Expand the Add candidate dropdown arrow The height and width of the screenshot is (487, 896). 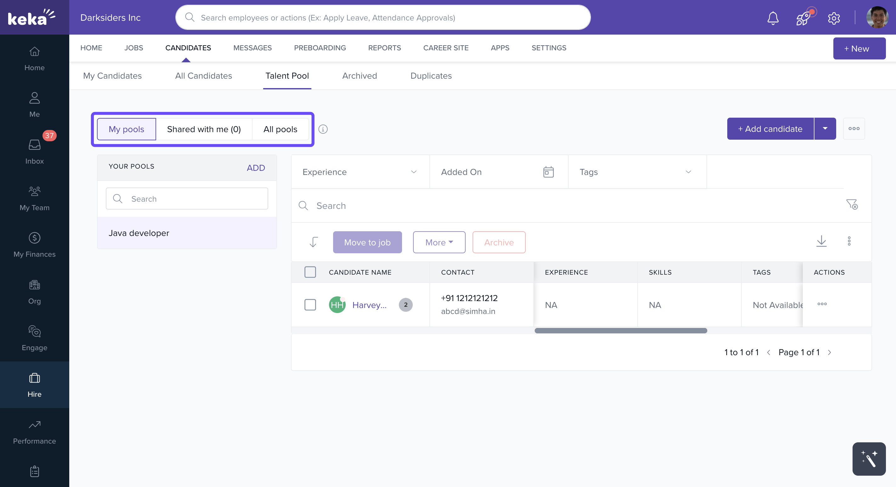825,129
